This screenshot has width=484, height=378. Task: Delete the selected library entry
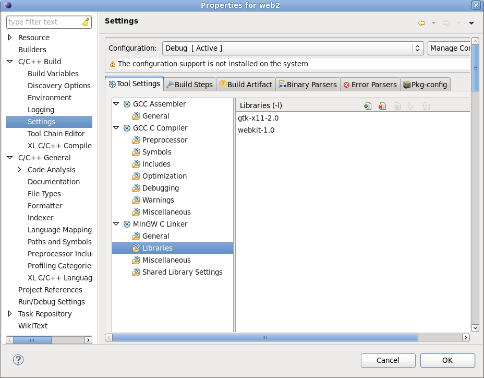tap(382, 105)
